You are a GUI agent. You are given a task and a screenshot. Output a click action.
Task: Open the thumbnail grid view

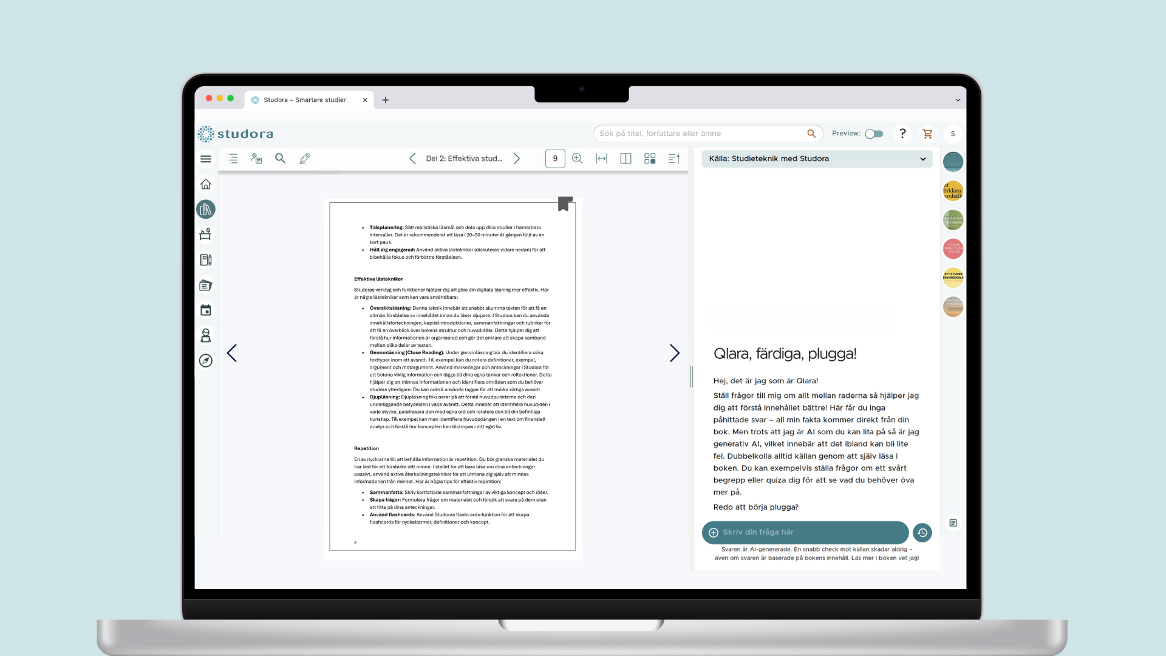click(650, 159)
